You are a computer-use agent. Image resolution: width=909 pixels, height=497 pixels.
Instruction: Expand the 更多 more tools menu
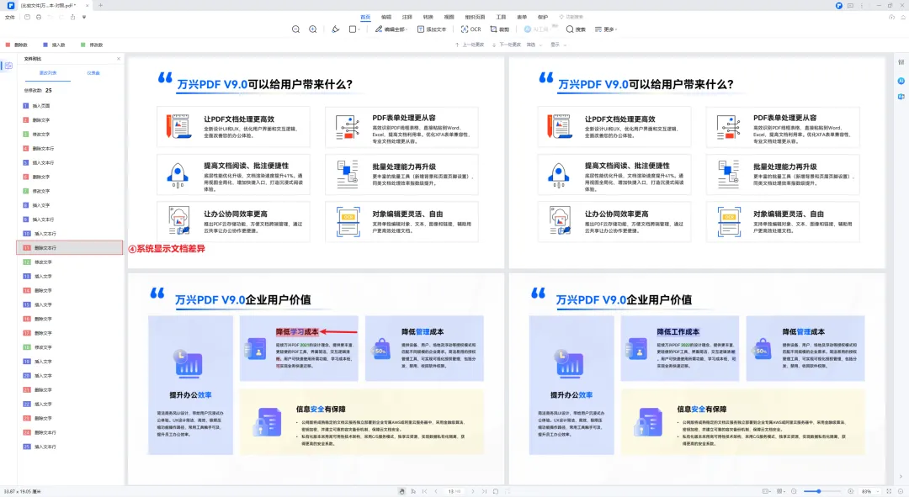point(606,29)
